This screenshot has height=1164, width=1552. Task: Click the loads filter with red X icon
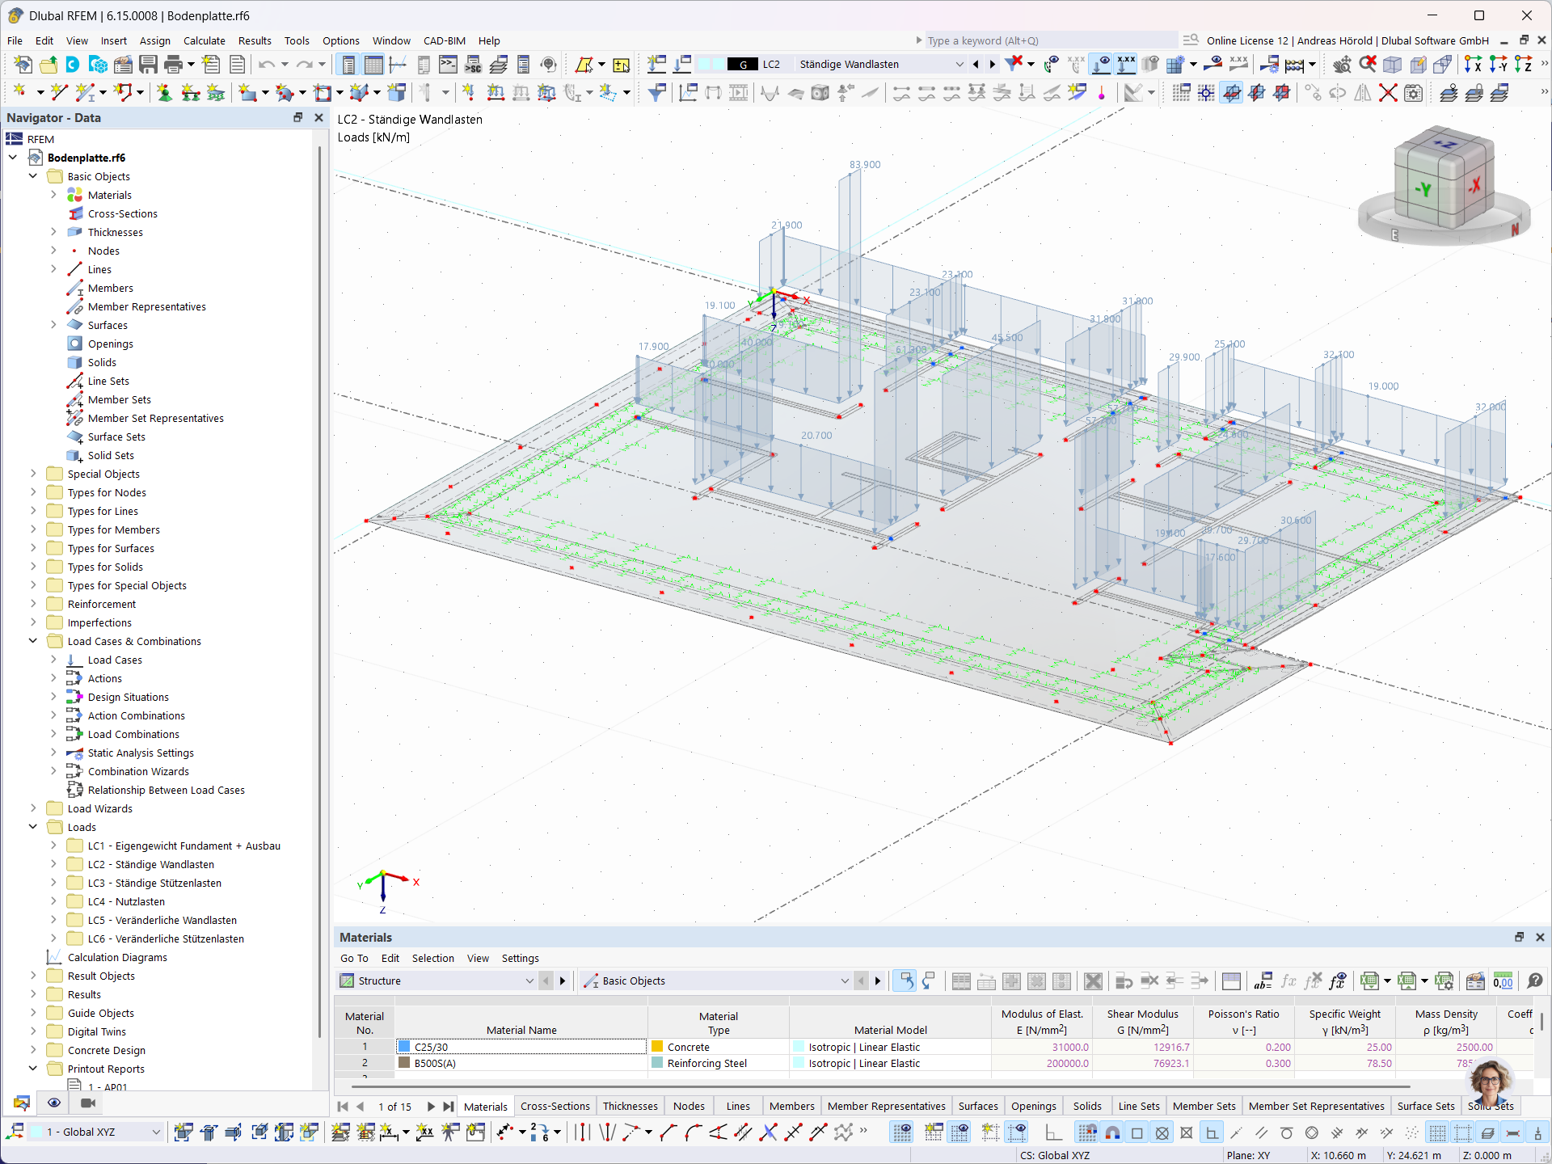click(x=1014, y=64)
